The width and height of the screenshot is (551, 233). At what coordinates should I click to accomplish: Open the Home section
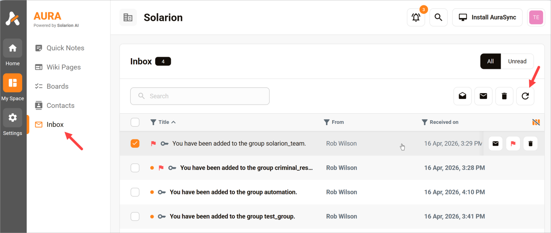click(x=13, y=48)
